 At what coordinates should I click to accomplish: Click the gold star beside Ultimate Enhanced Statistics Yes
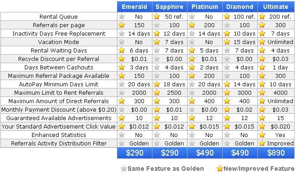(x=262, y=135)
